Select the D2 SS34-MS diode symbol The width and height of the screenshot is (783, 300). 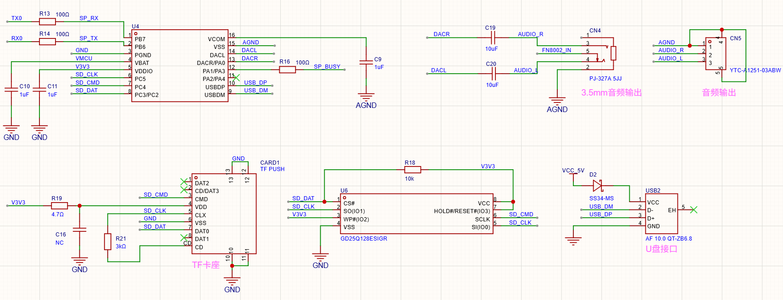pyautogui.click(x=597, y=186)
